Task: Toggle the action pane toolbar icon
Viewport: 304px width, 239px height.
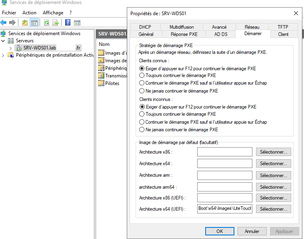Action: pyautogui.click(x=77, y=23)
